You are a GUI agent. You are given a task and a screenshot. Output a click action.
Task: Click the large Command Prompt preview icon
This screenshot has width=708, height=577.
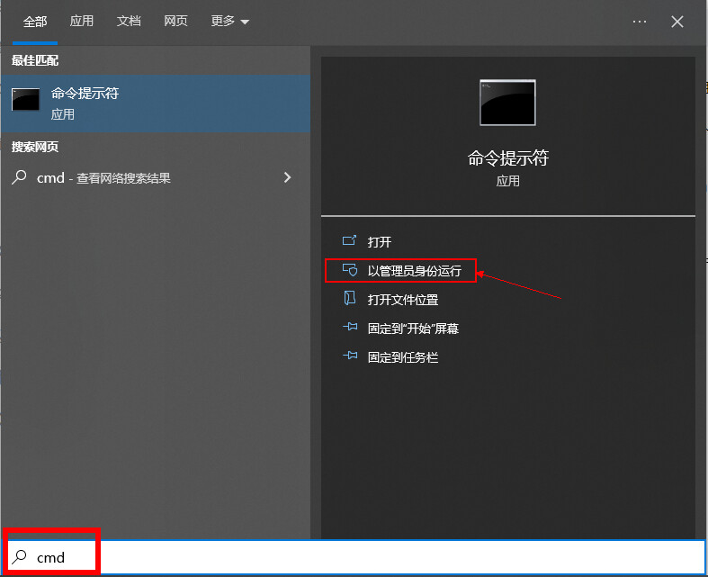point(508,103)
